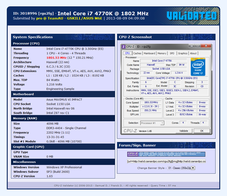Click the 'Graphic Card (GPU)' section header
The width and height of the screenshot is (227, 196).
(63, 147)
